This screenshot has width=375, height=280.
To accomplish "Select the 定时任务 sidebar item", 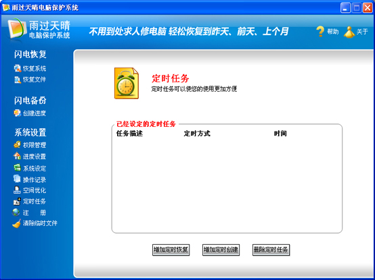I will [30, 201].
